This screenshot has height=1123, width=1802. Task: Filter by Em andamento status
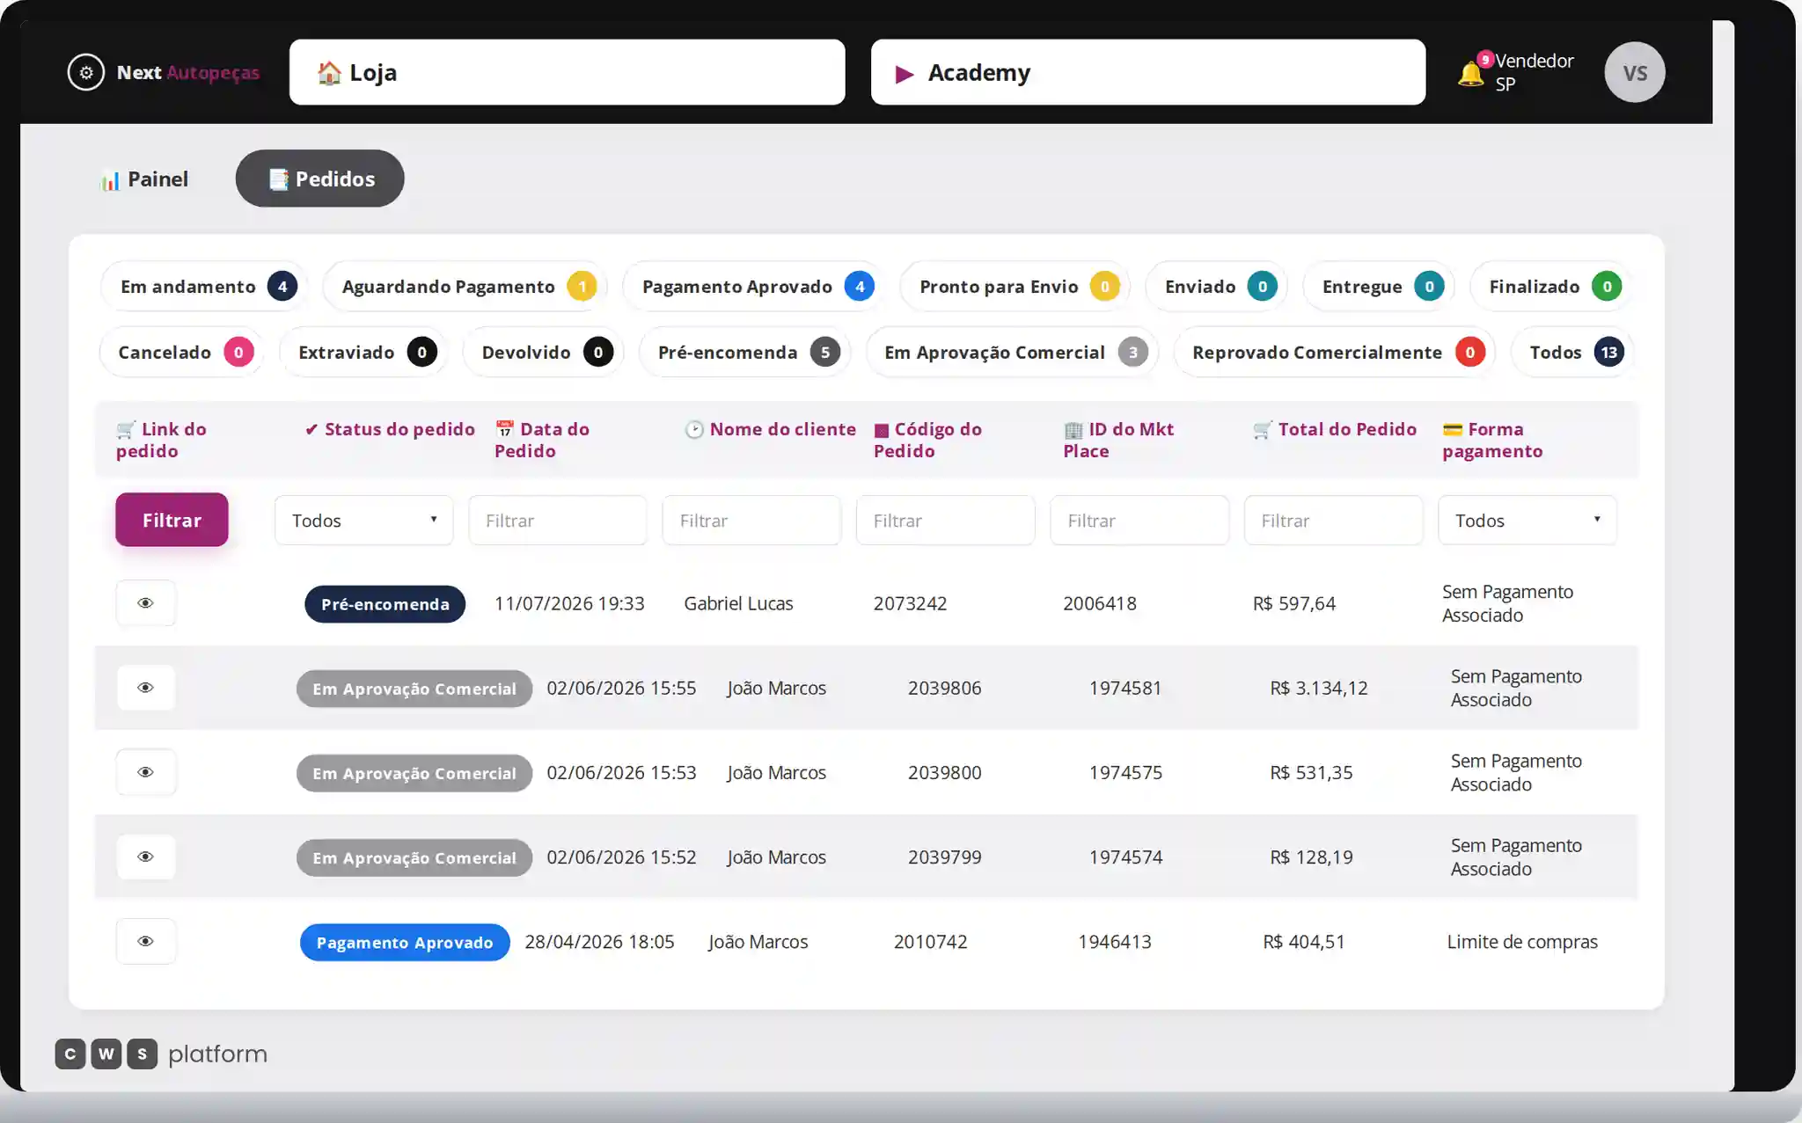[204, 287]
